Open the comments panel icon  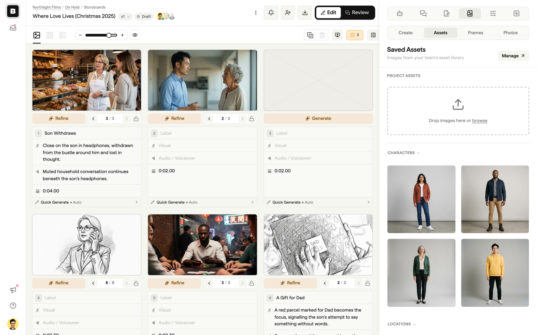pos(423,13)
